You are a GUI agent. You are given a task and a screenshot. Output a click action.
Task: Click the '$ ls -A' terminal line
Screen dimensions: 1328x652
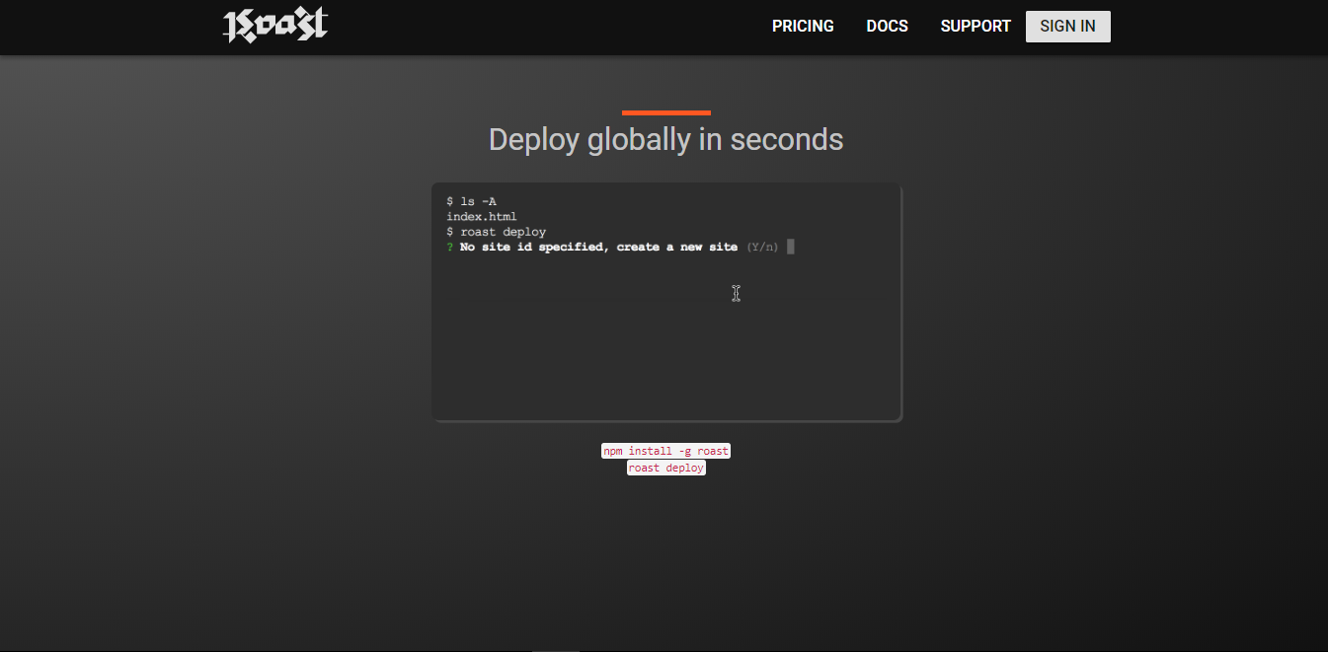[471, 201]
